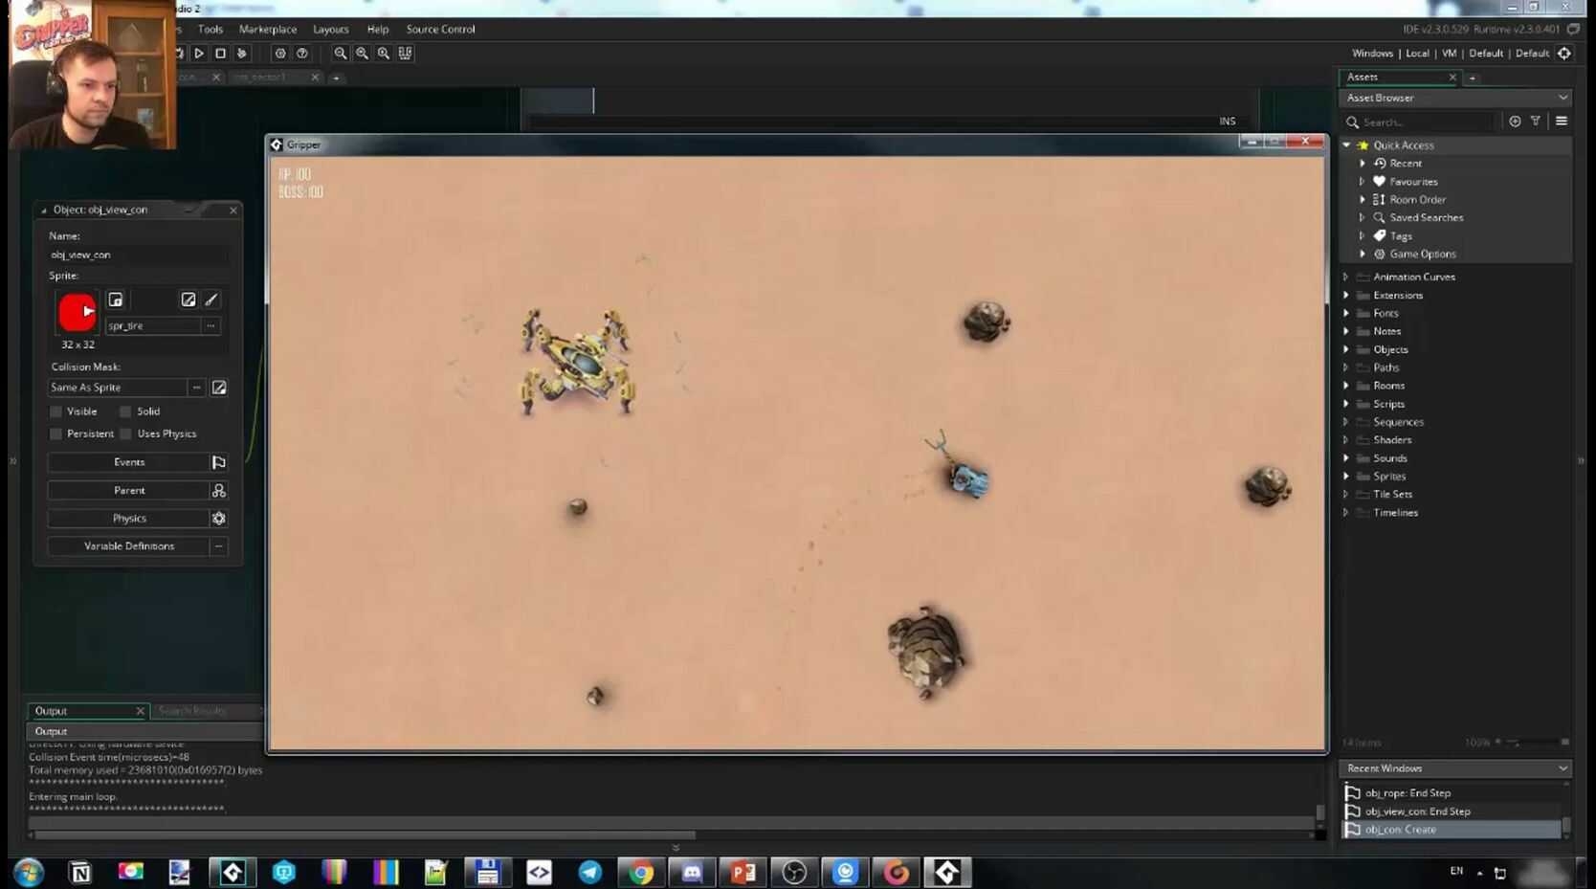
Task: Click the Physics button
Action: pos(129,518)
